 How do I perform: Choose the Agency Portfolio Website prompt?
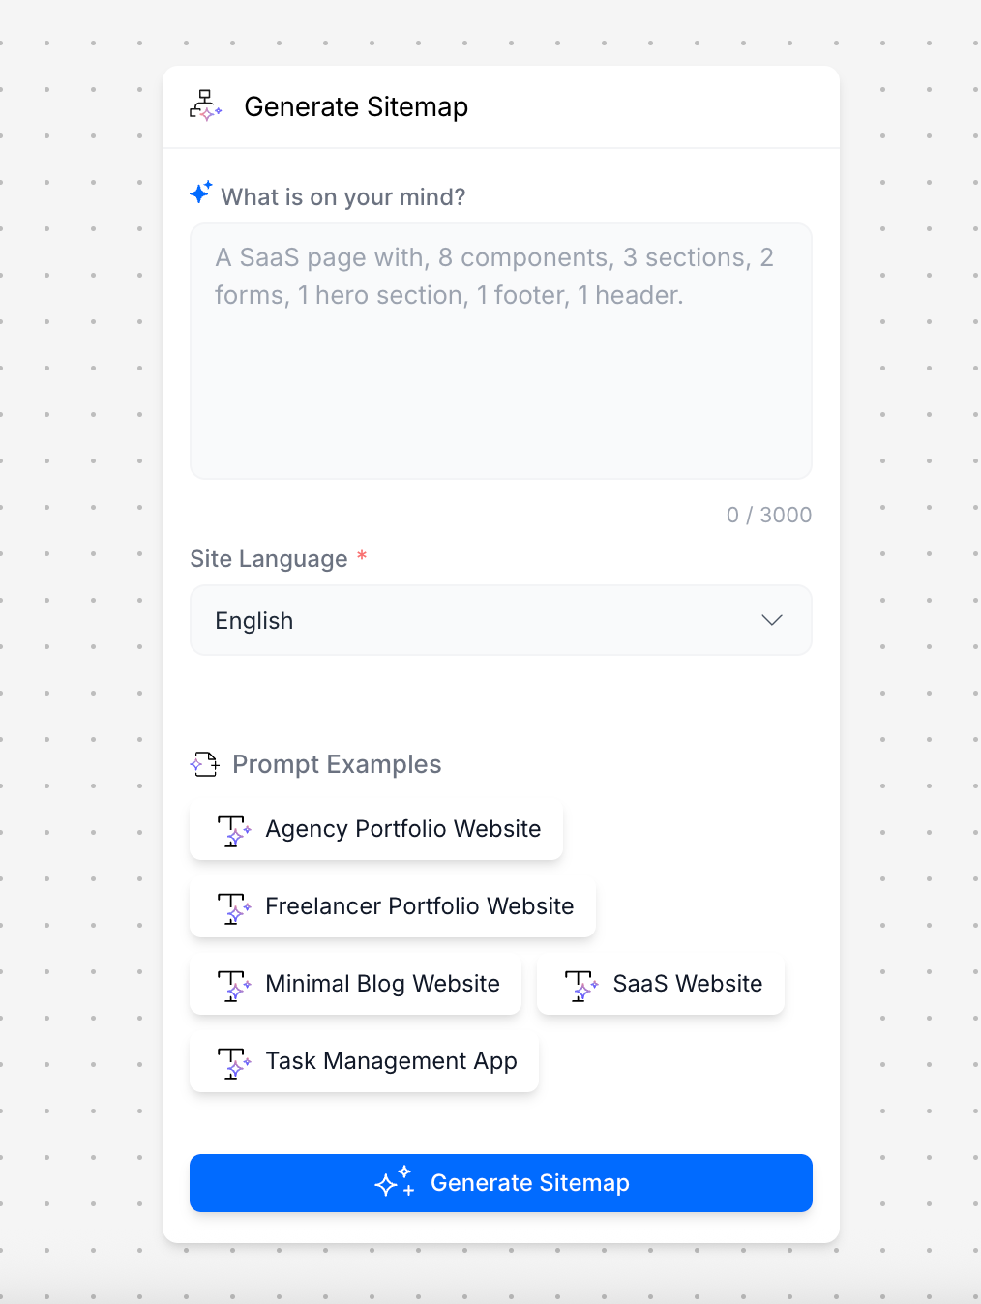point(376,829)
